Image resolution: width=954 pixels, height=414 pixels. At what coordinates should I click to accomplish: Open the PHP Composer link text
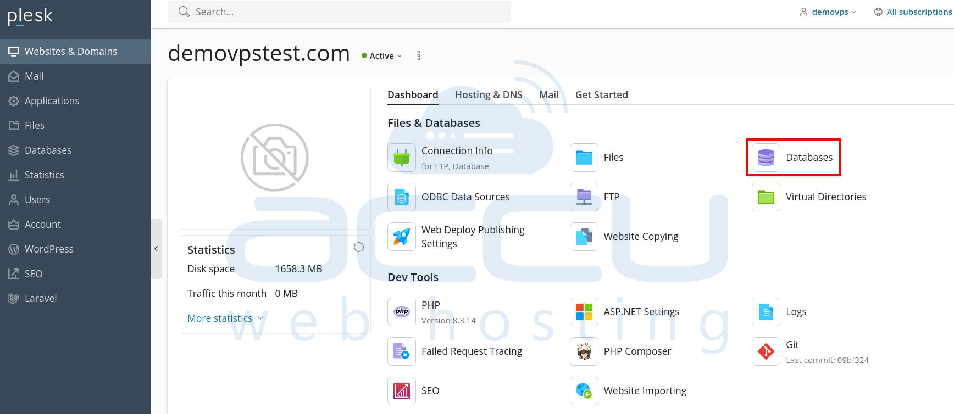pos(637,351)
